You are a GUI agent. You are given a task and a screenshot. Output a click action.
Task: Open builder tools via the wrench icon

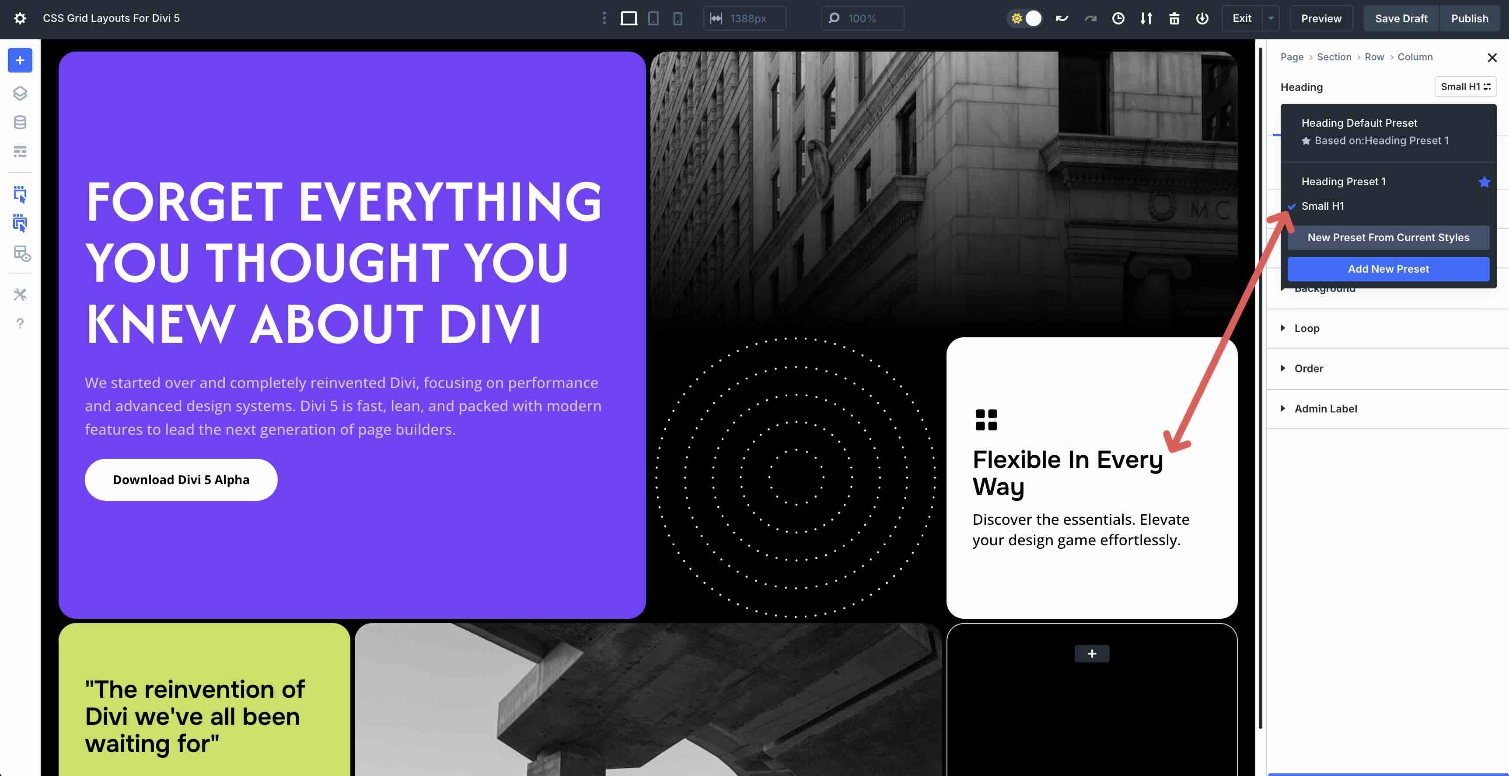pos(20,294)
